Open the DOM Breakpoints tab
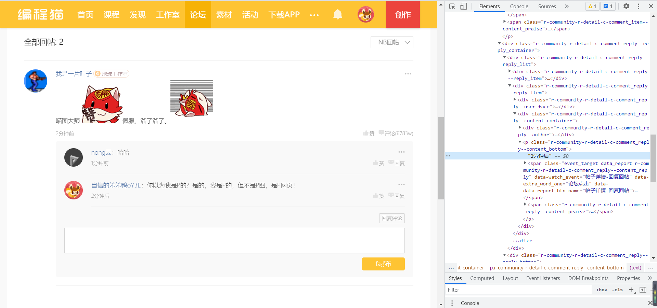 point(588,278)
